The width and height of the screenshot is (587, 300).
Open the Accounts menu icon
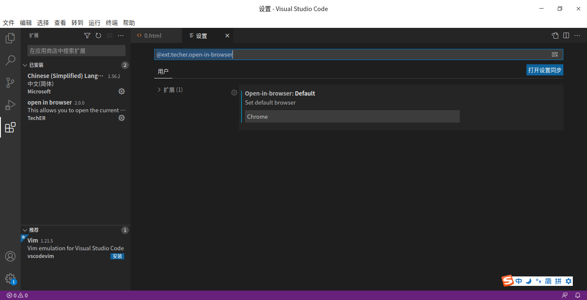coord(10,256)
